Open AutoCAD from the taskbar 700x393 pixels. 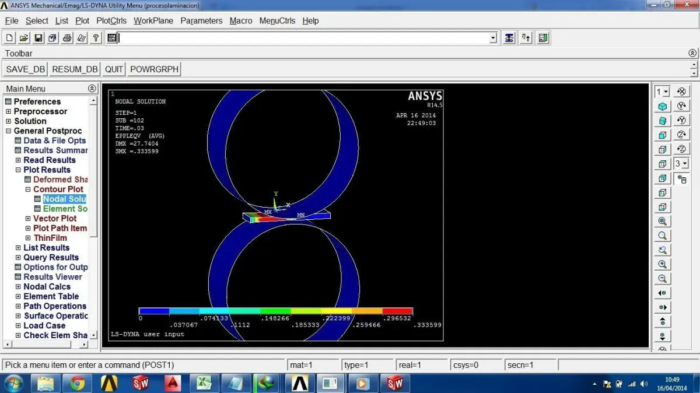pos(173,383)
